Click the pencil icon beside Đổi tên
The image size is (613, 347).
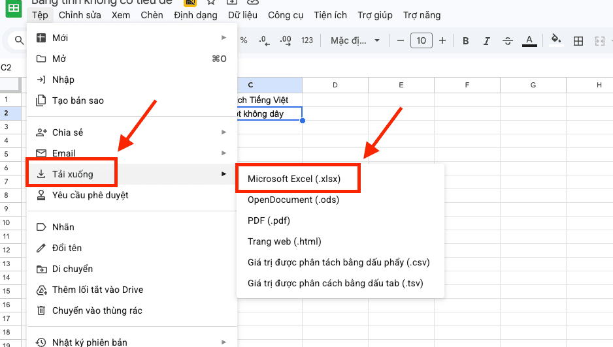point(41,248)
